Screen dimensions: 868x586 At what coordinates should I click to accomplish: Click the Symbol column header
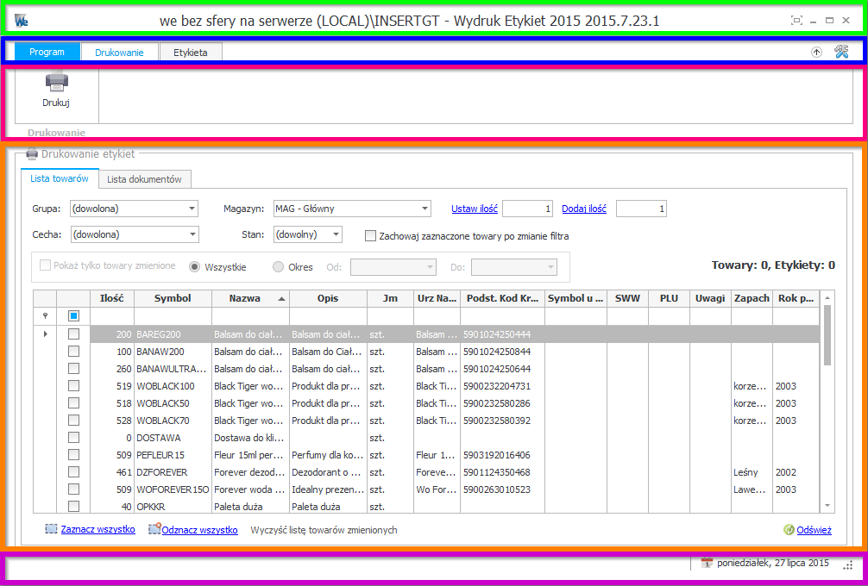(x=173, y=298)
